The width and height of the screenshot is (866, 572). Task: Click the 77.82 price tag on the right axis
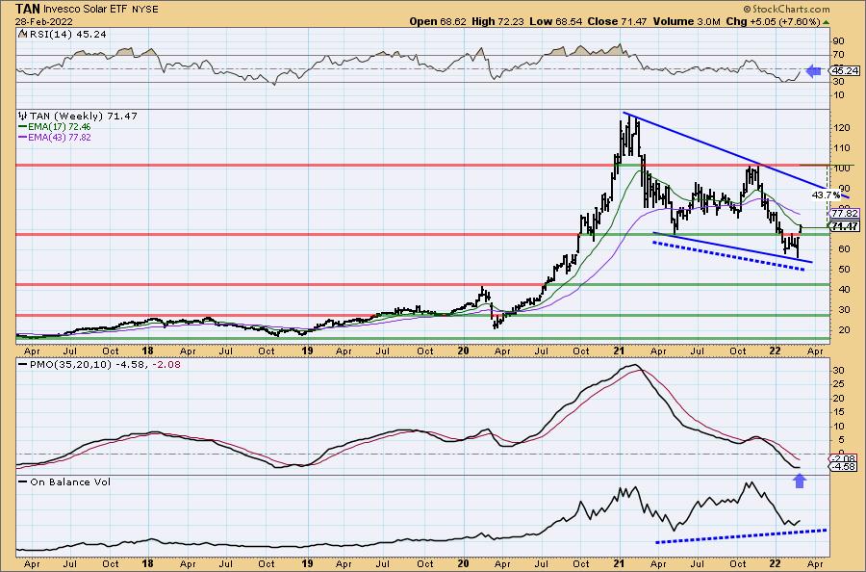(x=845, y=214)
